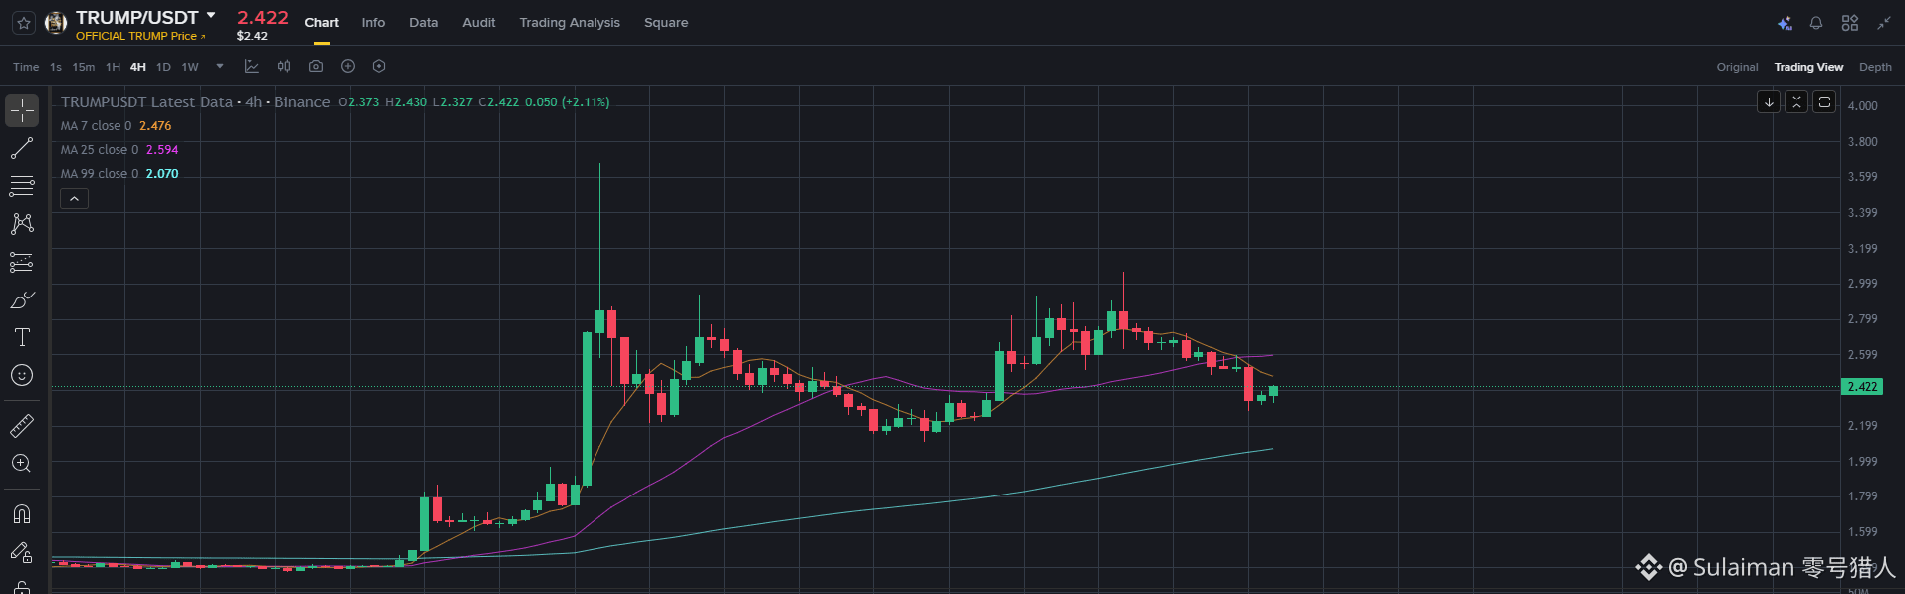
Task: Toggle magnet mode
Action: pos(22,514)
